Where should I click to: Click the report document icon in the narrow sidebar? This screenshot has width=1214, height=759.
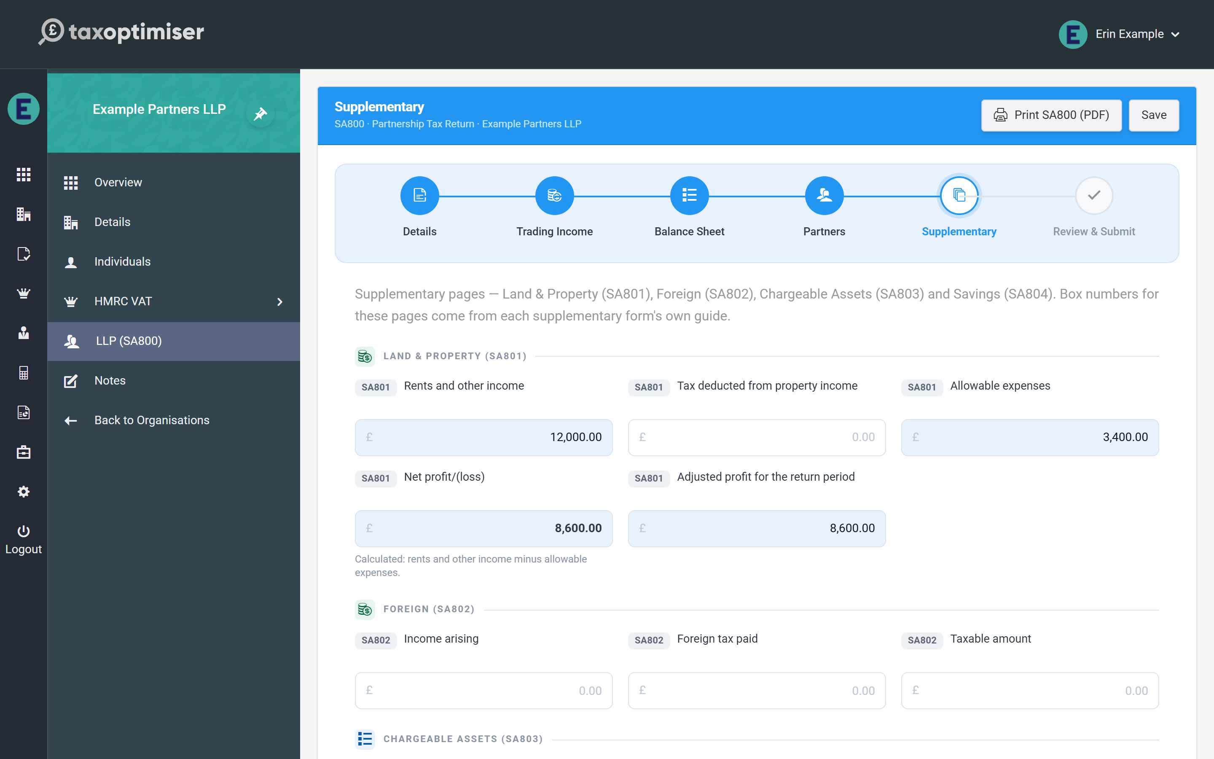(x=24, y=412)
